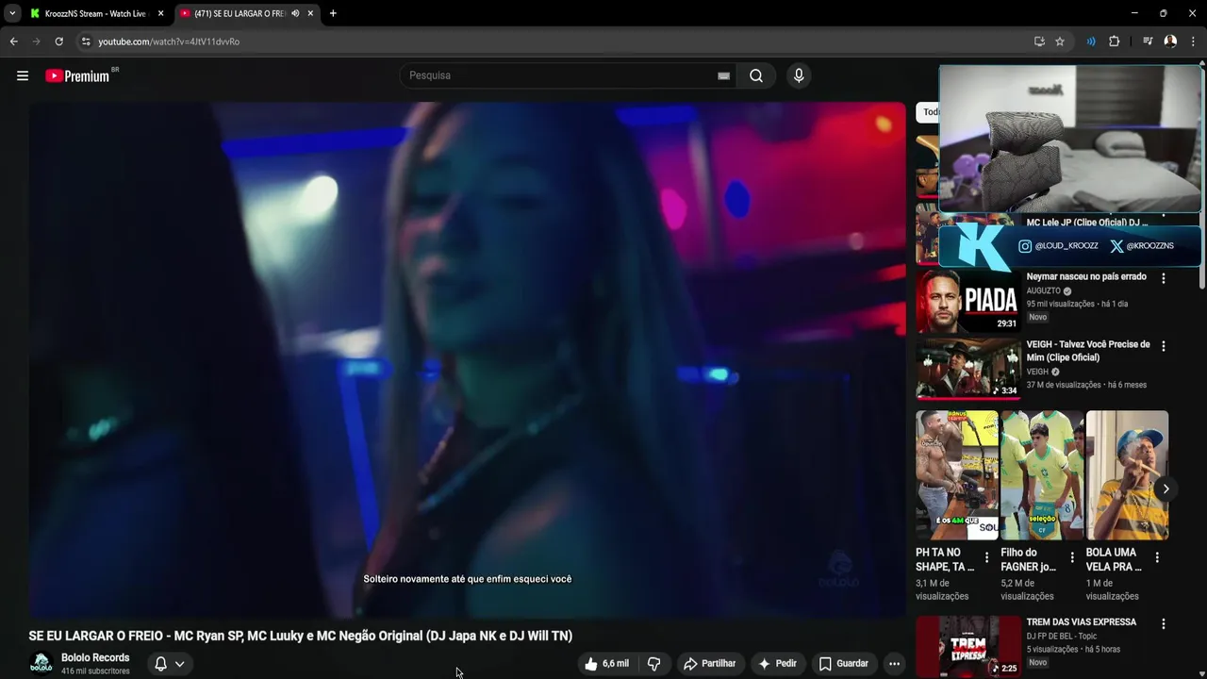This screenshot has width=1207, height=679.
Task: Open the YouTube guide hamburger menu
Action: point(23,75)
